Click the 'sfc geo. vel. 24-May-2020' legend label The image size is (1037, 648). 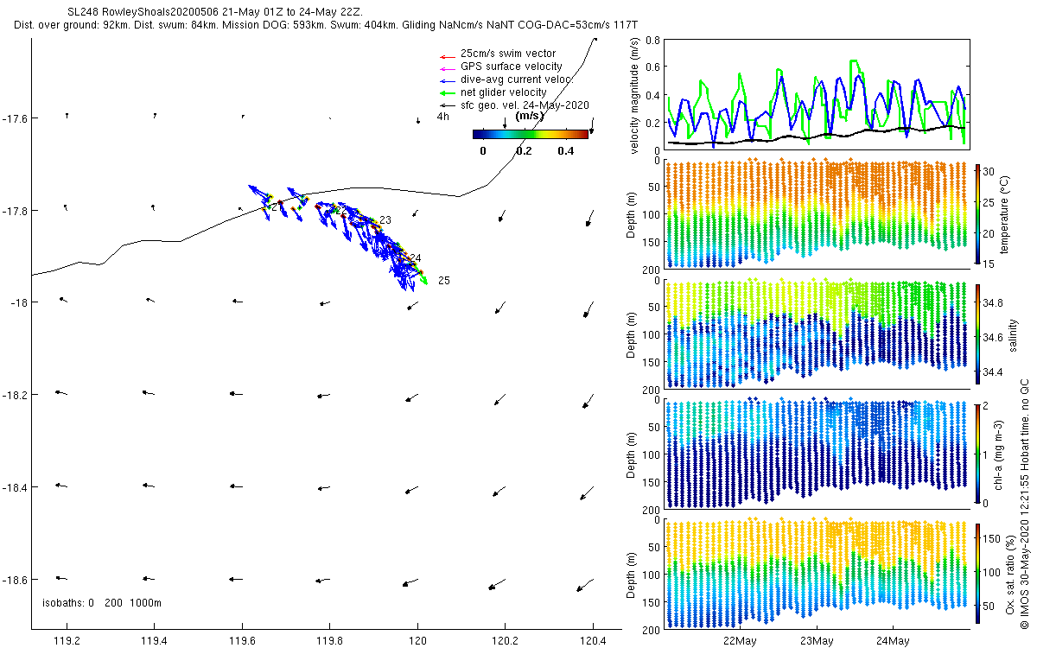click(525, 105)
